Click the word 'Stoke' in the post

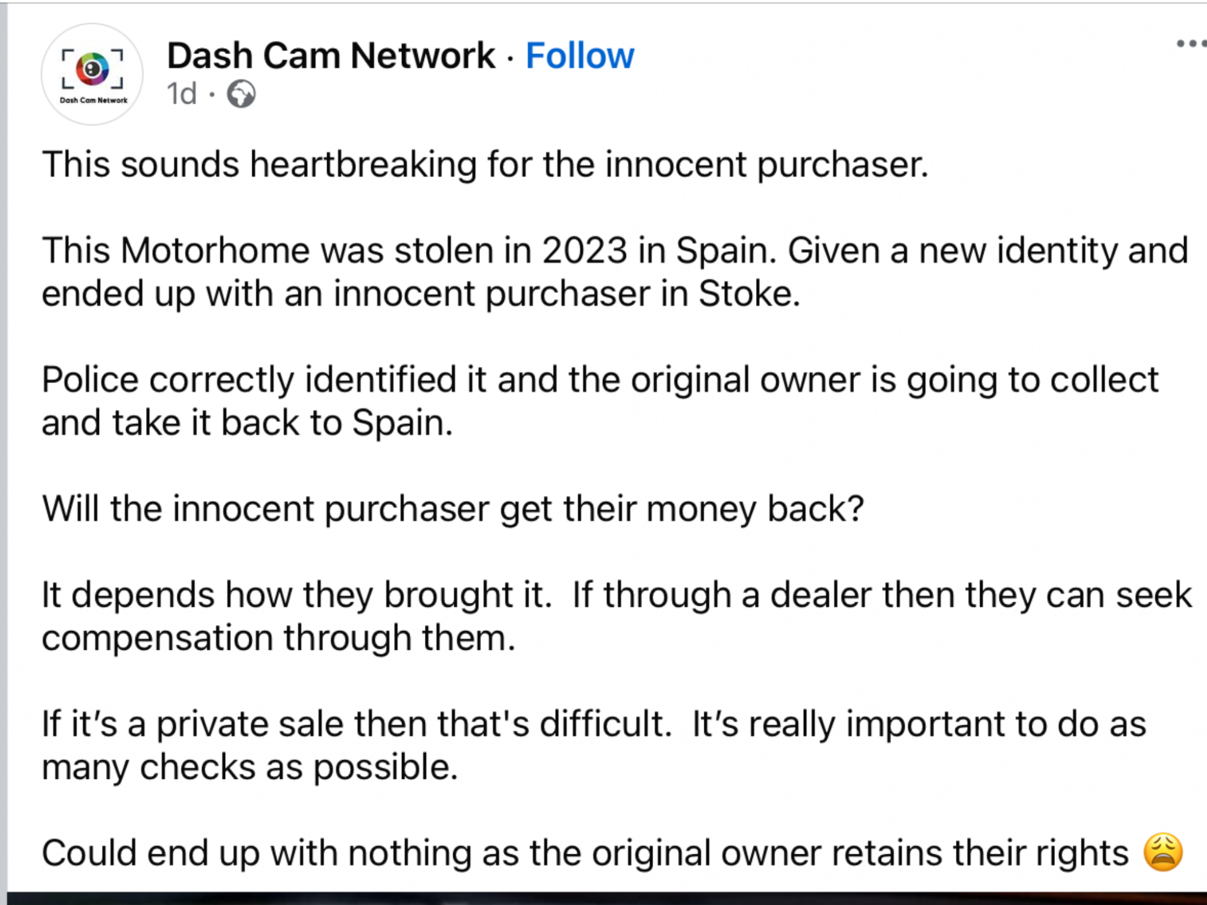click(749, 294)
